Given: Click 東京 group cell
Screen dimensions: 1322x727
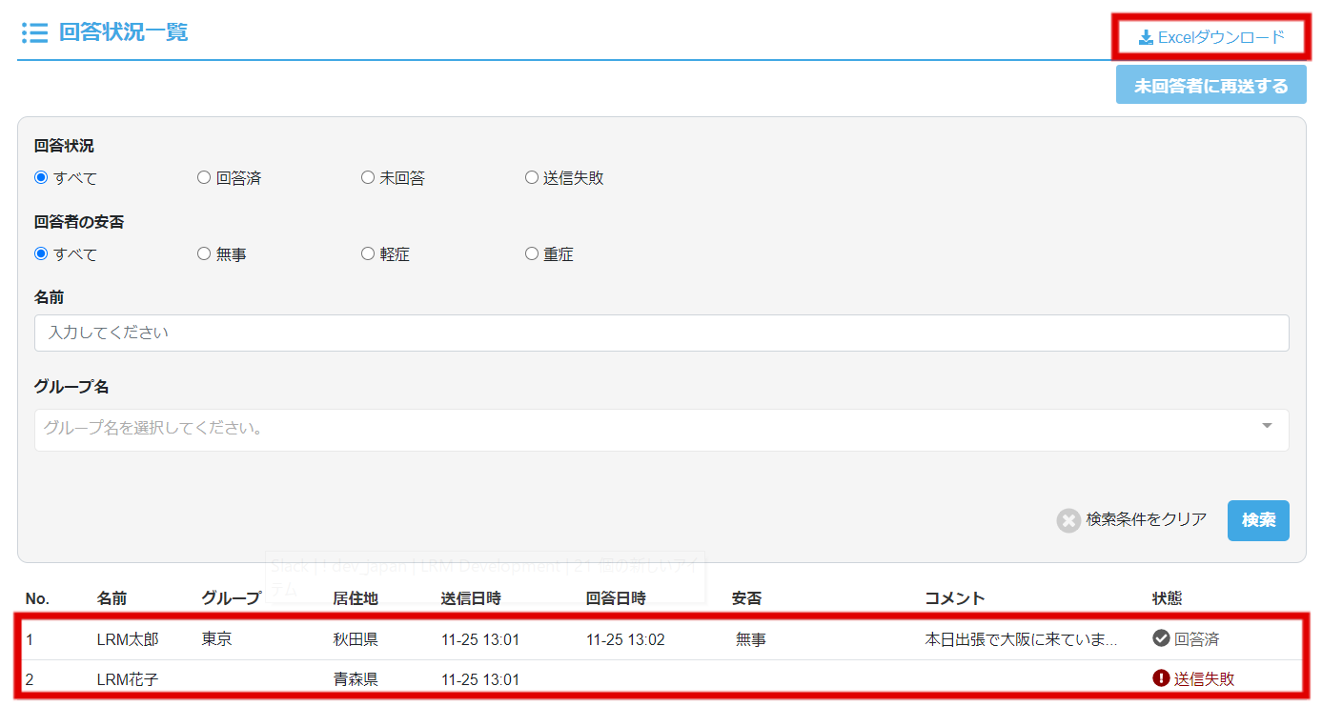Looking at the screenshot, I should pyautogui.click(x=216, y=639).
